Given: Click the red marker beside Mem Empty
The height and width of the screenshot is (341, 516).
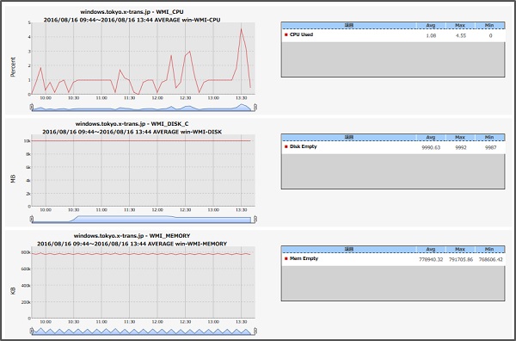Looking at the screenshot, I should [286, 258].
